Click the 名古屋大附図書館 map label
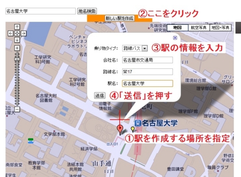241x177 pixels. (46, 98)
